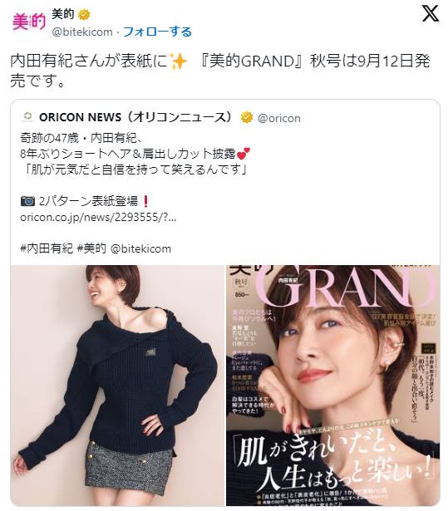448x511 pixels.
Task: Click the X logo icon
Action: coord(431,13)
